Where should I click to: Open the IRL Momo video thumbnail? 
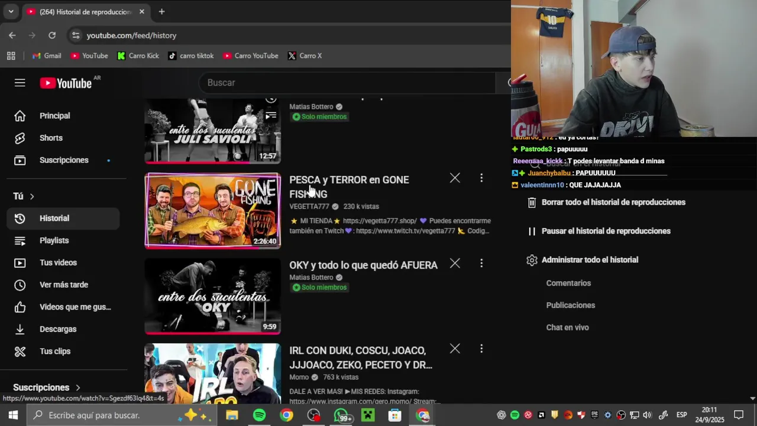click(x=213, y=374)
